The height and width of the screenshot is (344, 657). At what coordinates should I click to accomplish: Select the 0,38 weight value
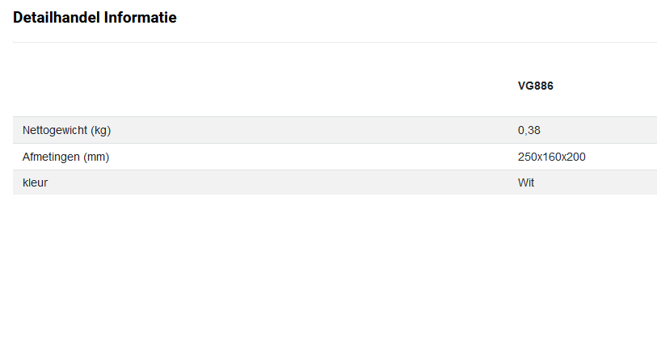[529, 130]
